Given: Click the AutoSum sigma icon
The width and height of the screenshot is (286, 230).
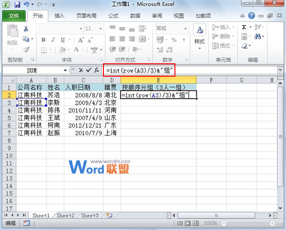Looking at the screenshot, I should pos(245,28).
